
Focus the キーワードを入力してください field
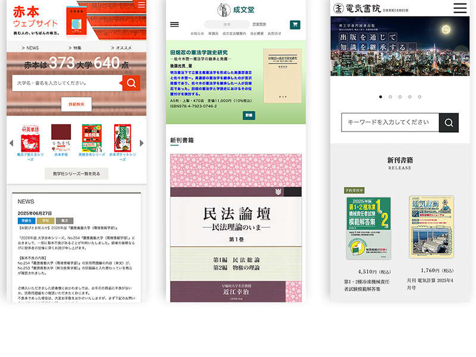pos(390,123)
